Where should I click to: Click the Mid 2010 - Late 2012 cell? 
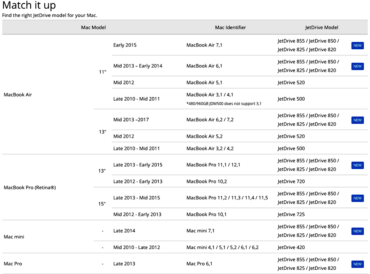pyautogui.click(x=137, y=247)
